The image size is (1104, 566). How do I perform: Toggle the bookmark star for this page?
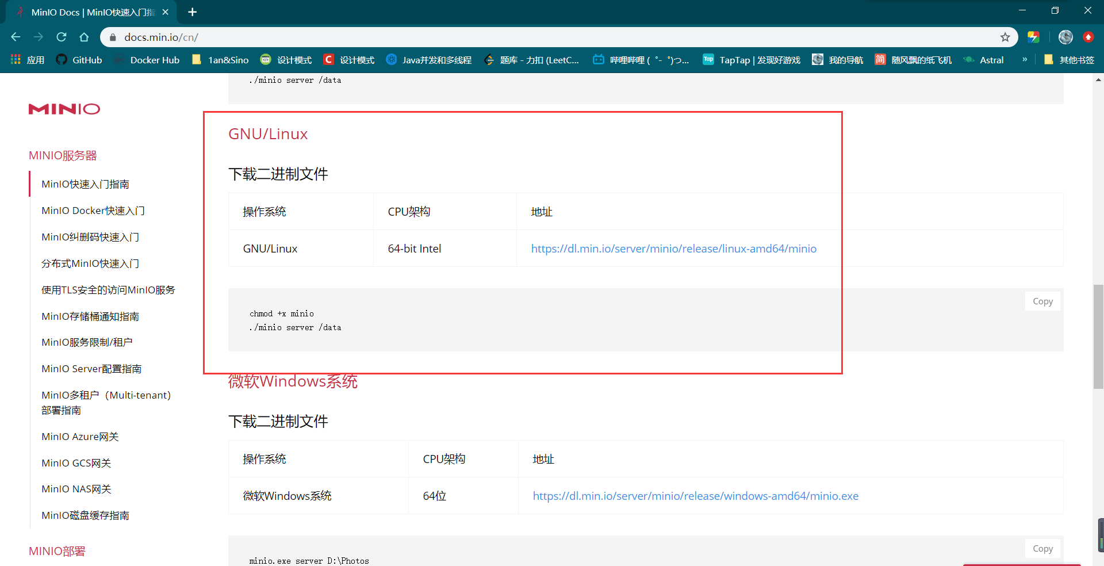click(1006, 37)
